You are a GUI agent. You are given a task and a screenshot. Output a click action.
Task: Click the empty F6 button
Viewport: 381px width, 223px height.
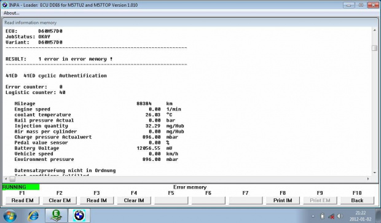click(208, 200)
